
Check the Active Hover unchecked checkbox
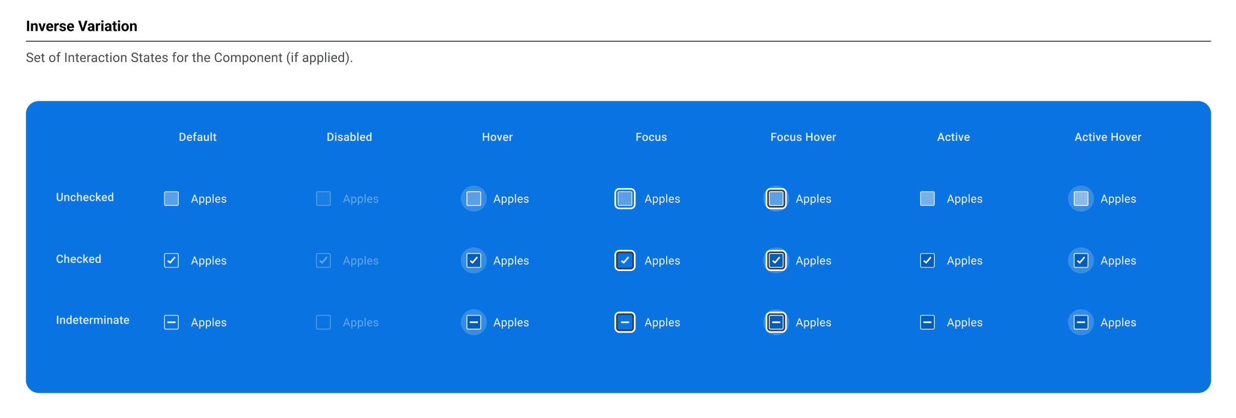[1081, 199]
